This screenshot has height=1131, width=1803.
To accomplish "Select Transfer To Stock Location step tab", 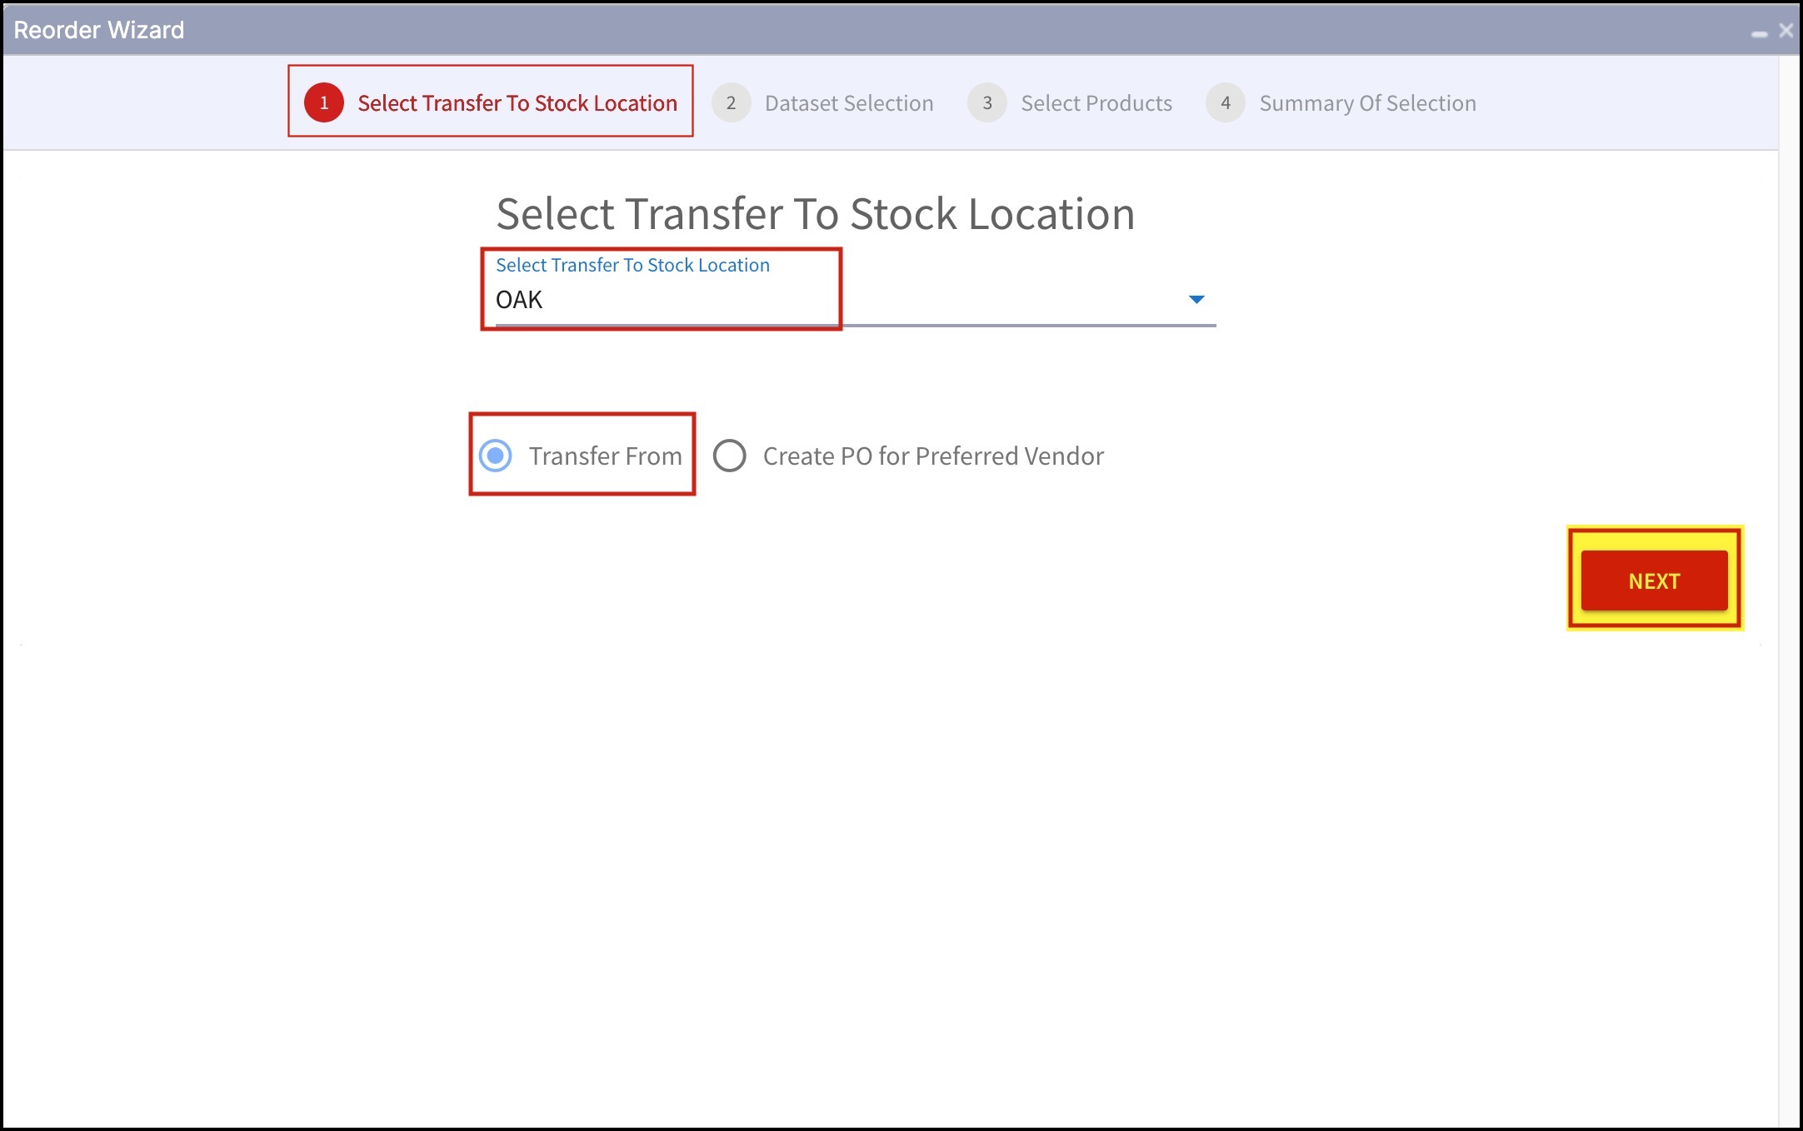I will 517,103.
